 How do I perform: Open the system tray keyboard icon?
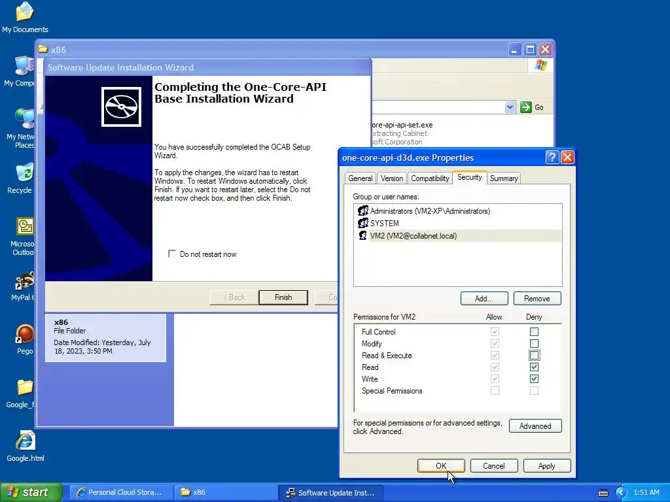[603, 493]
